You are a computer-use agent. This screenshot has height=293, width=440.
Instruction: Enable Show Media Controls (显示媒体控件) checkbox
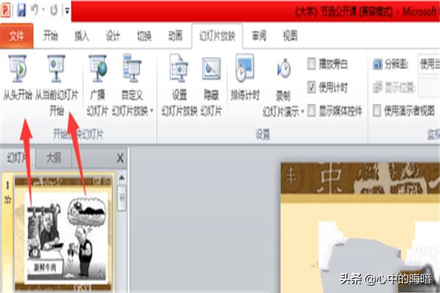(x=312, y=111)
